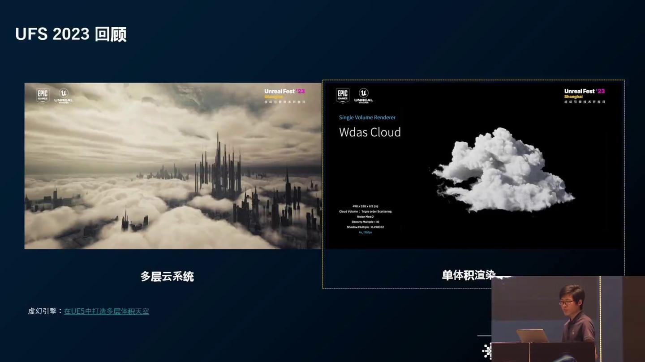Click the Noise Med:2 value
The height and width of the screenshot is (362, 645).
[365, 217]
